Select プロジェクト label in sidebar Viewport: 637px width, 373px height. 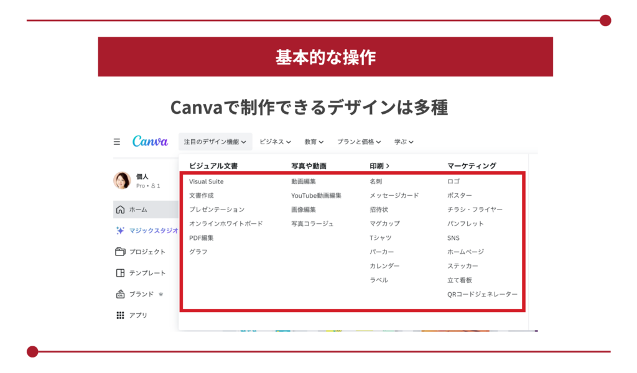click(x=147, y=252)
